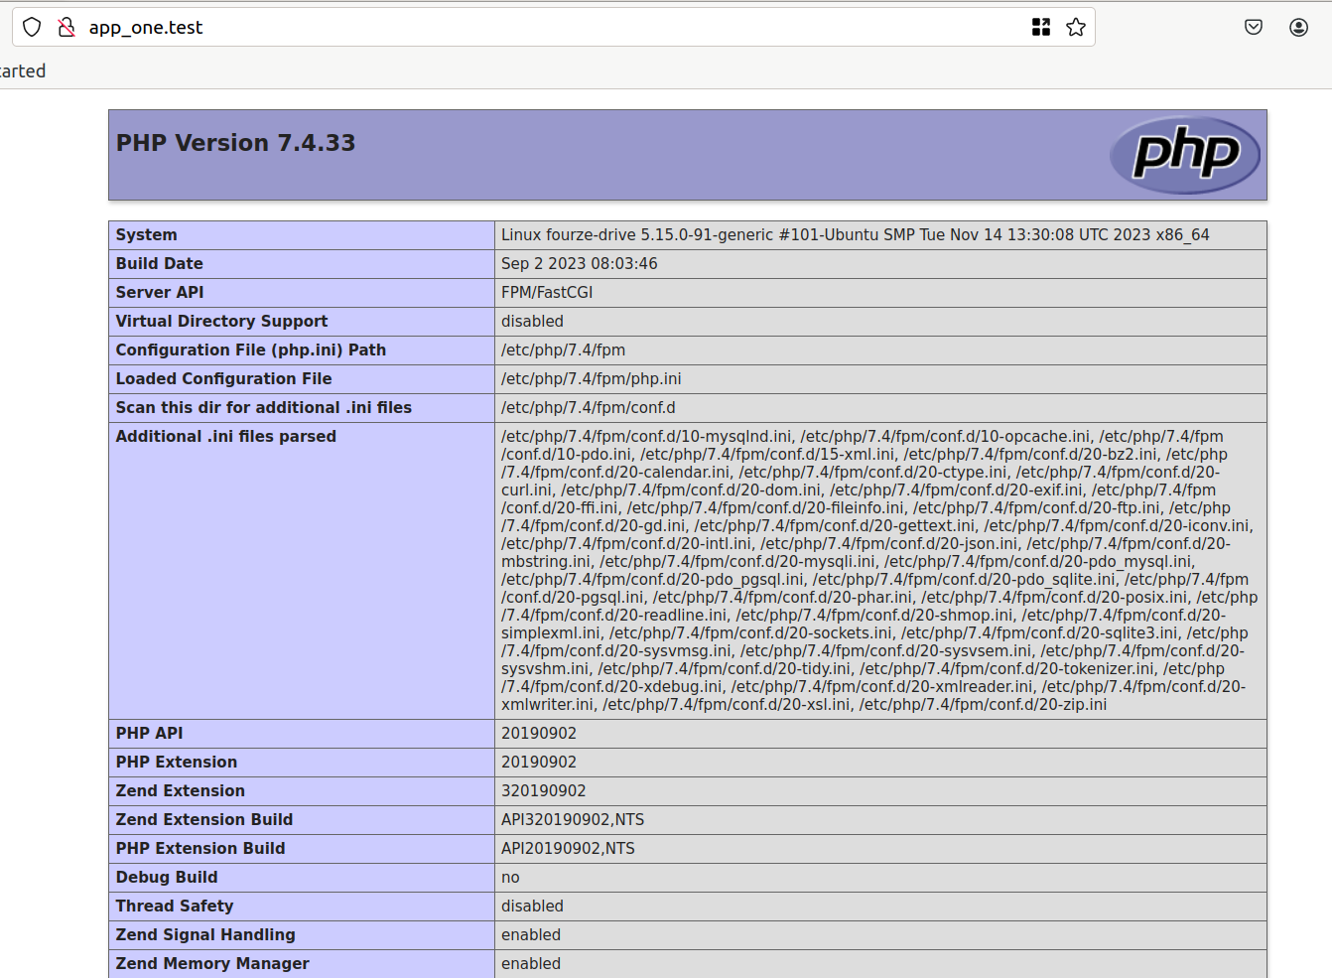Image resolution: width=1332 pixels, height=978 pixels.
Task: Select the PHP Version 7.4.33 heading
Action: pos(235,142)
